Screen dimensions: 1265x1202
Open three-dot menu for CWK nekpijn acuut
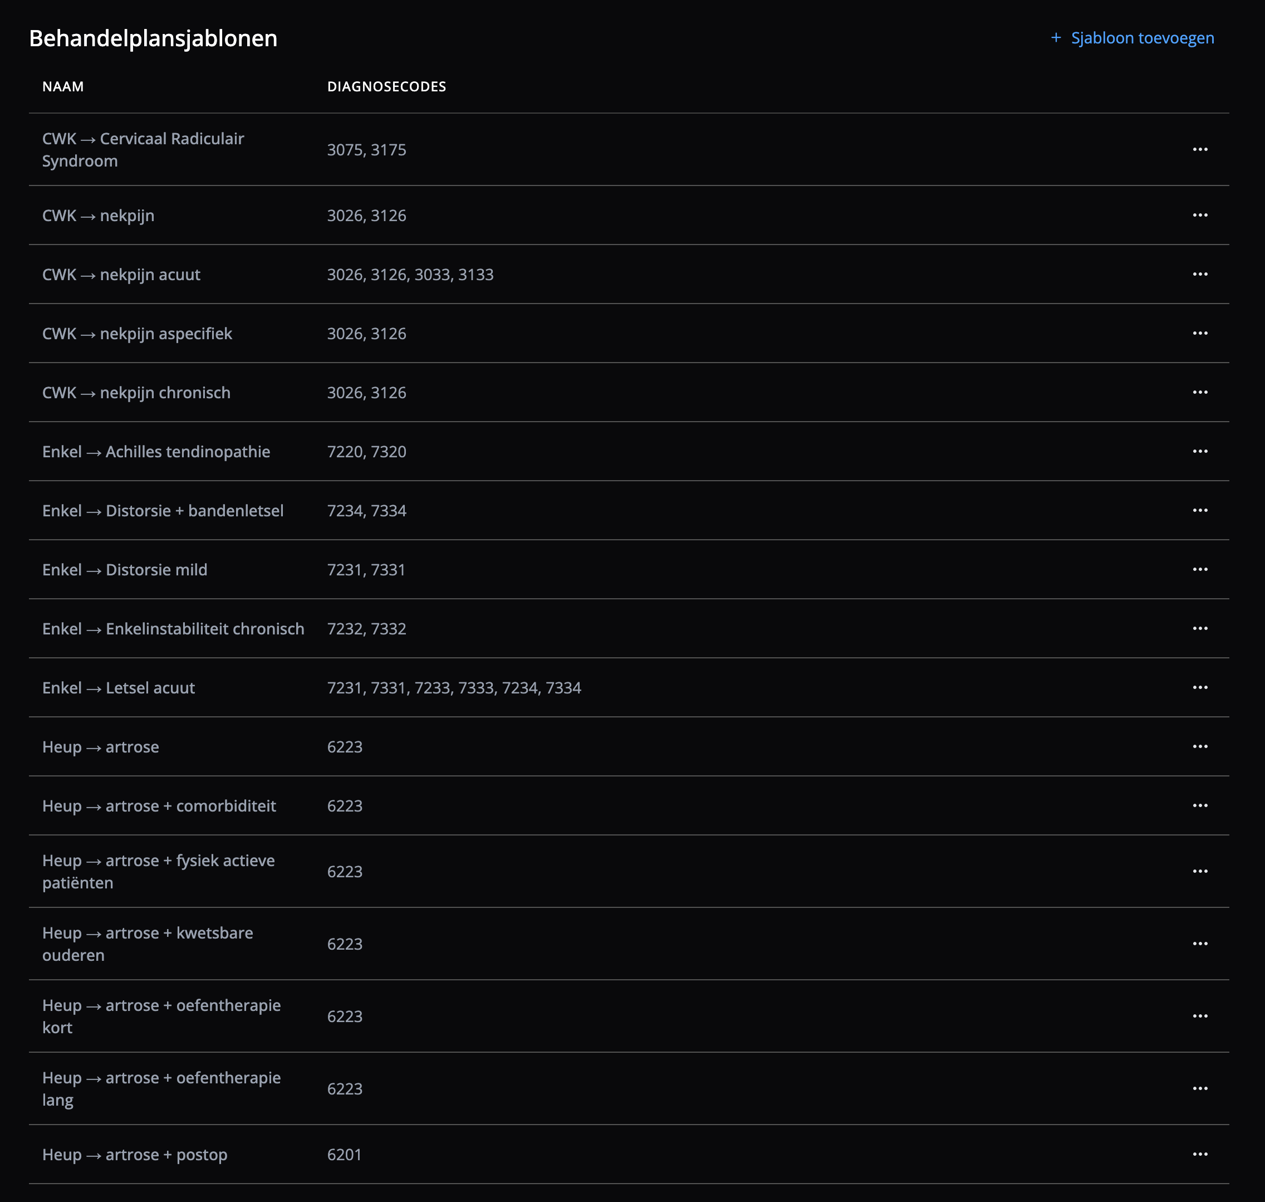pyautogui.click(x=1200, y=274)
